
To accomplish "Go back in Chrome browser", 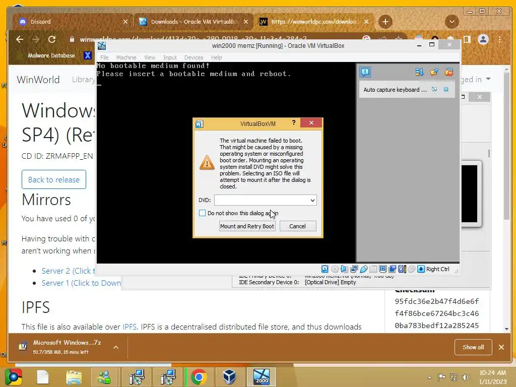I will pos(20,39).
